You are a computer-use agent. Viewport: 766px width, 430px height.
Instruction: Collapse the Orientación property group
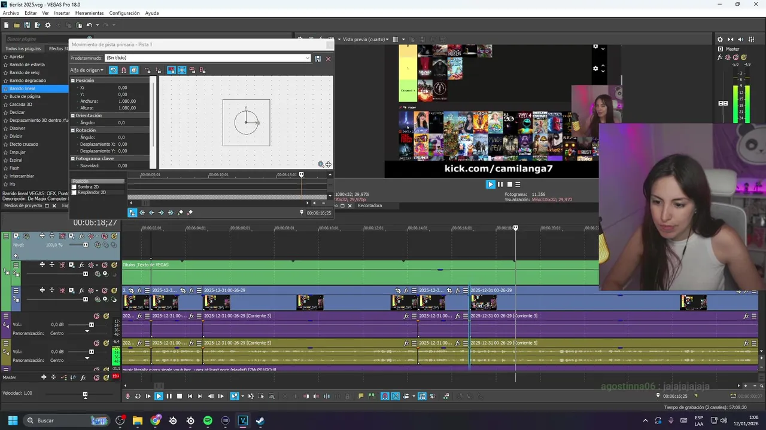(73, 115)
